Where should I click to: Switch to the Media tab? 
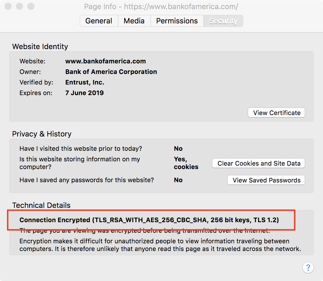click(134, 21)
